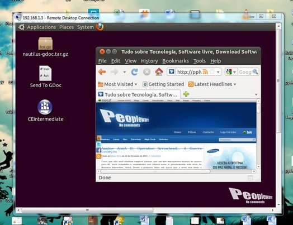Open the Ubuntu logo menu in top panel
Viewport: 293px width, 225px height.
click(21, 27)
